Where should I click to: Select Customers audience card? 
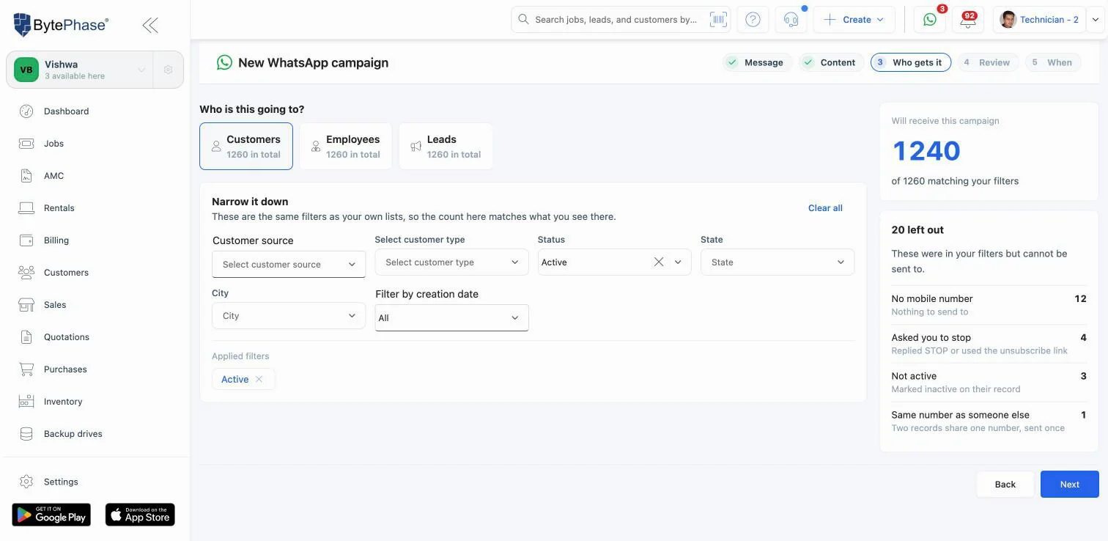tap(246, 146)
